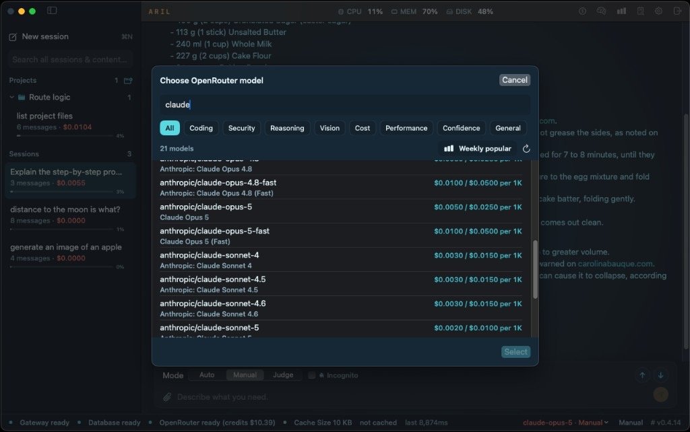Click the DISK usage indicator
This screenshot has width=690, height=432.
pos(469,11)
